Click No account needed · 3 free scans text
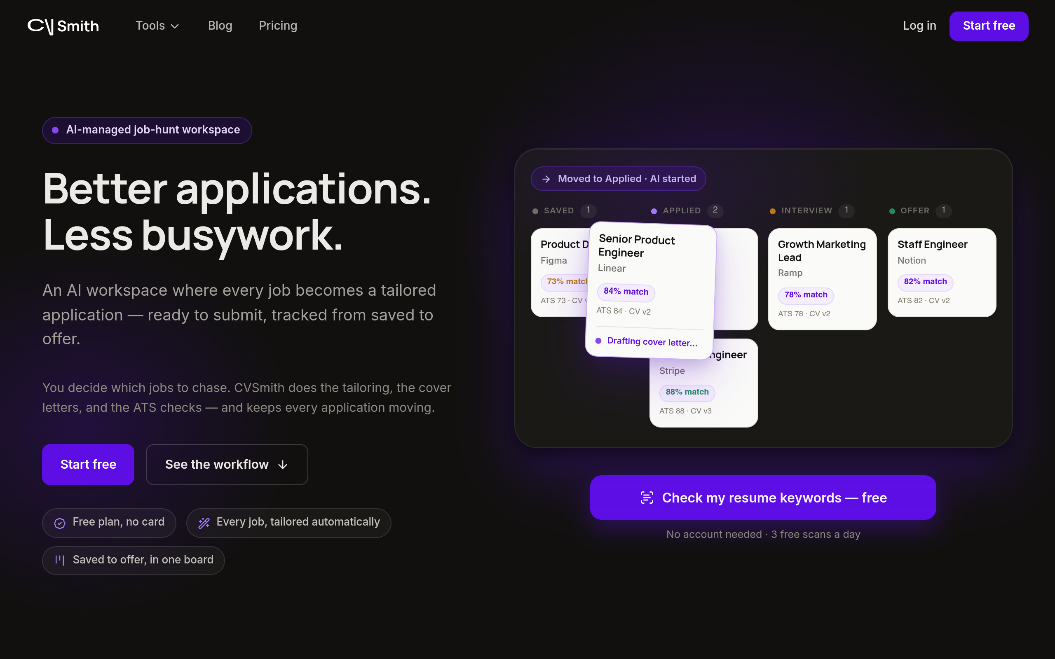Viewport: 1055px width, 659px height. coord(763,534)
